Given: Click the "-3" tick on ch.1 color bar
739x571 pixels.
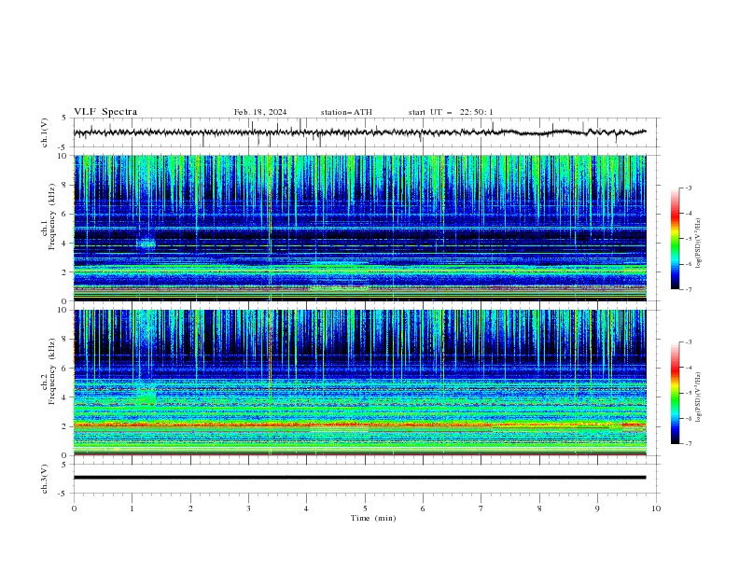Looking at the screenshot, I should click(x=689, y=188).
